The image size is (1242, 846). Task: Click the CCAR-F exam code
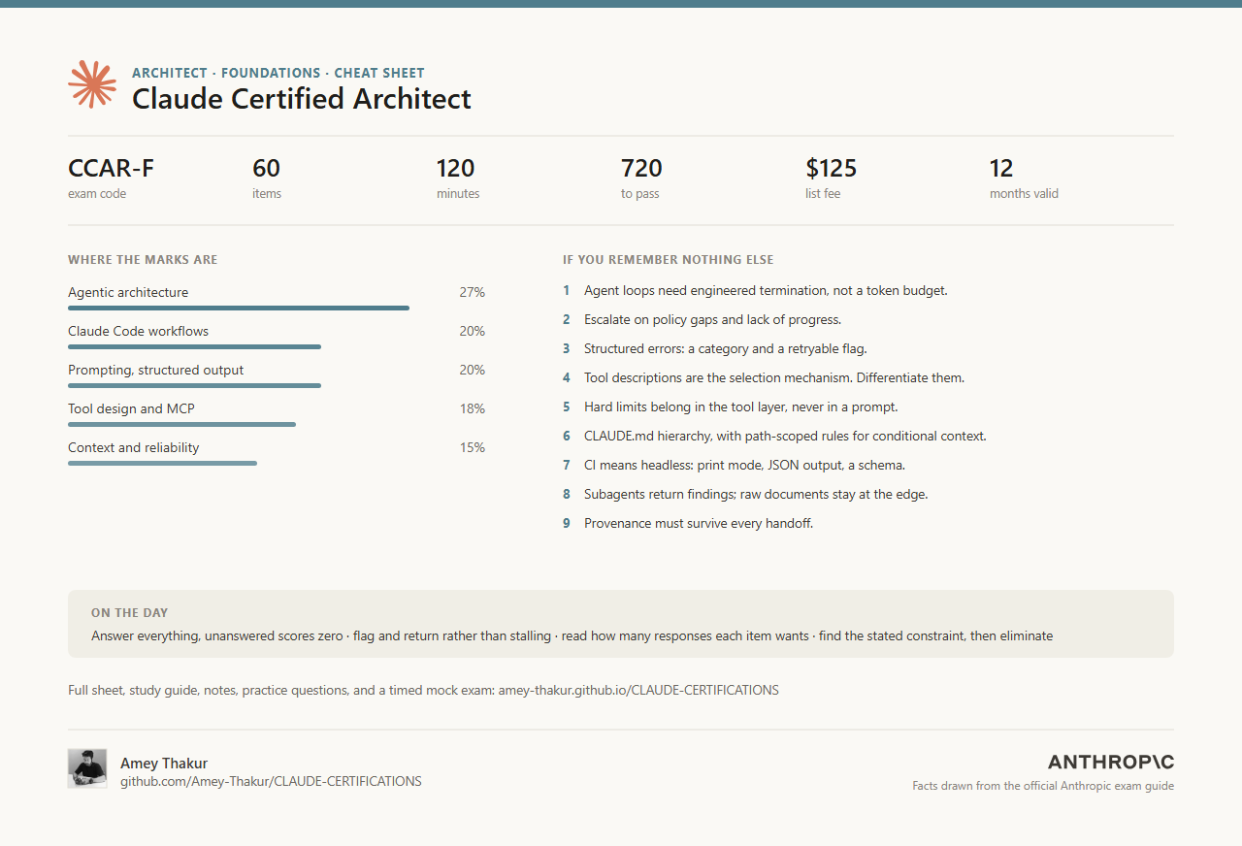[x=111, y=168]
